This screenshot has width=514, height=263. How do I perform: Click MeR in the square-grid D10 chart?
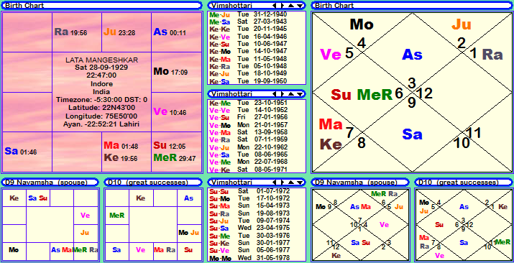click(117, 216)
